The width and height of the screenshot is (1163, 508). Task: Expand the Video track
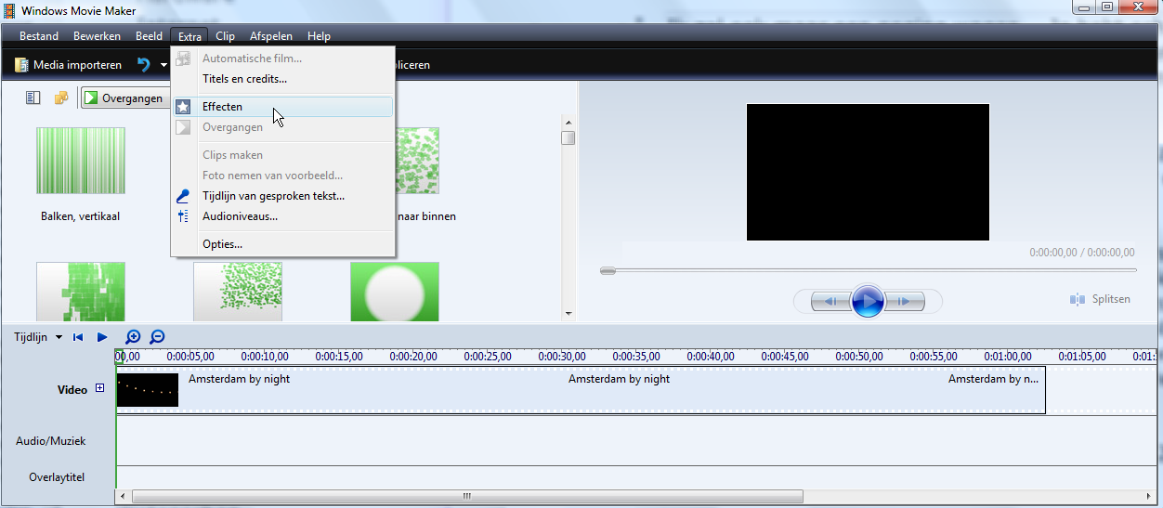tap(99, 389)
